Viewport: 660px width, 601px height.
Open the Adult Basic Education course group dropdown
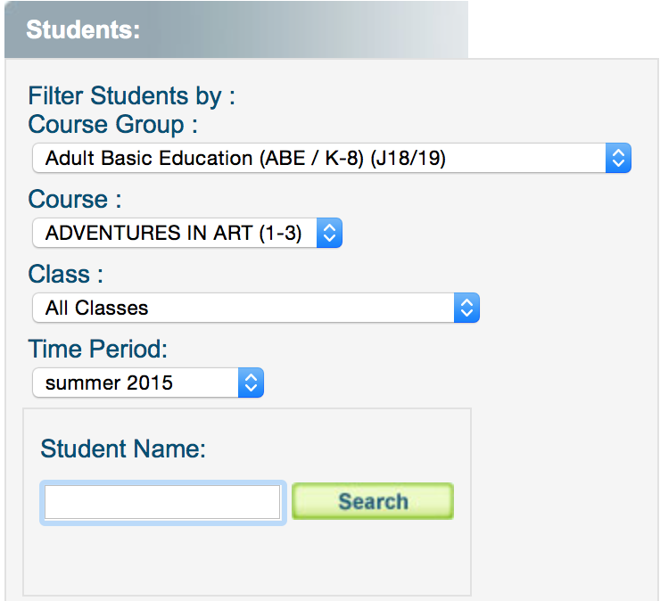coord(321,159)
